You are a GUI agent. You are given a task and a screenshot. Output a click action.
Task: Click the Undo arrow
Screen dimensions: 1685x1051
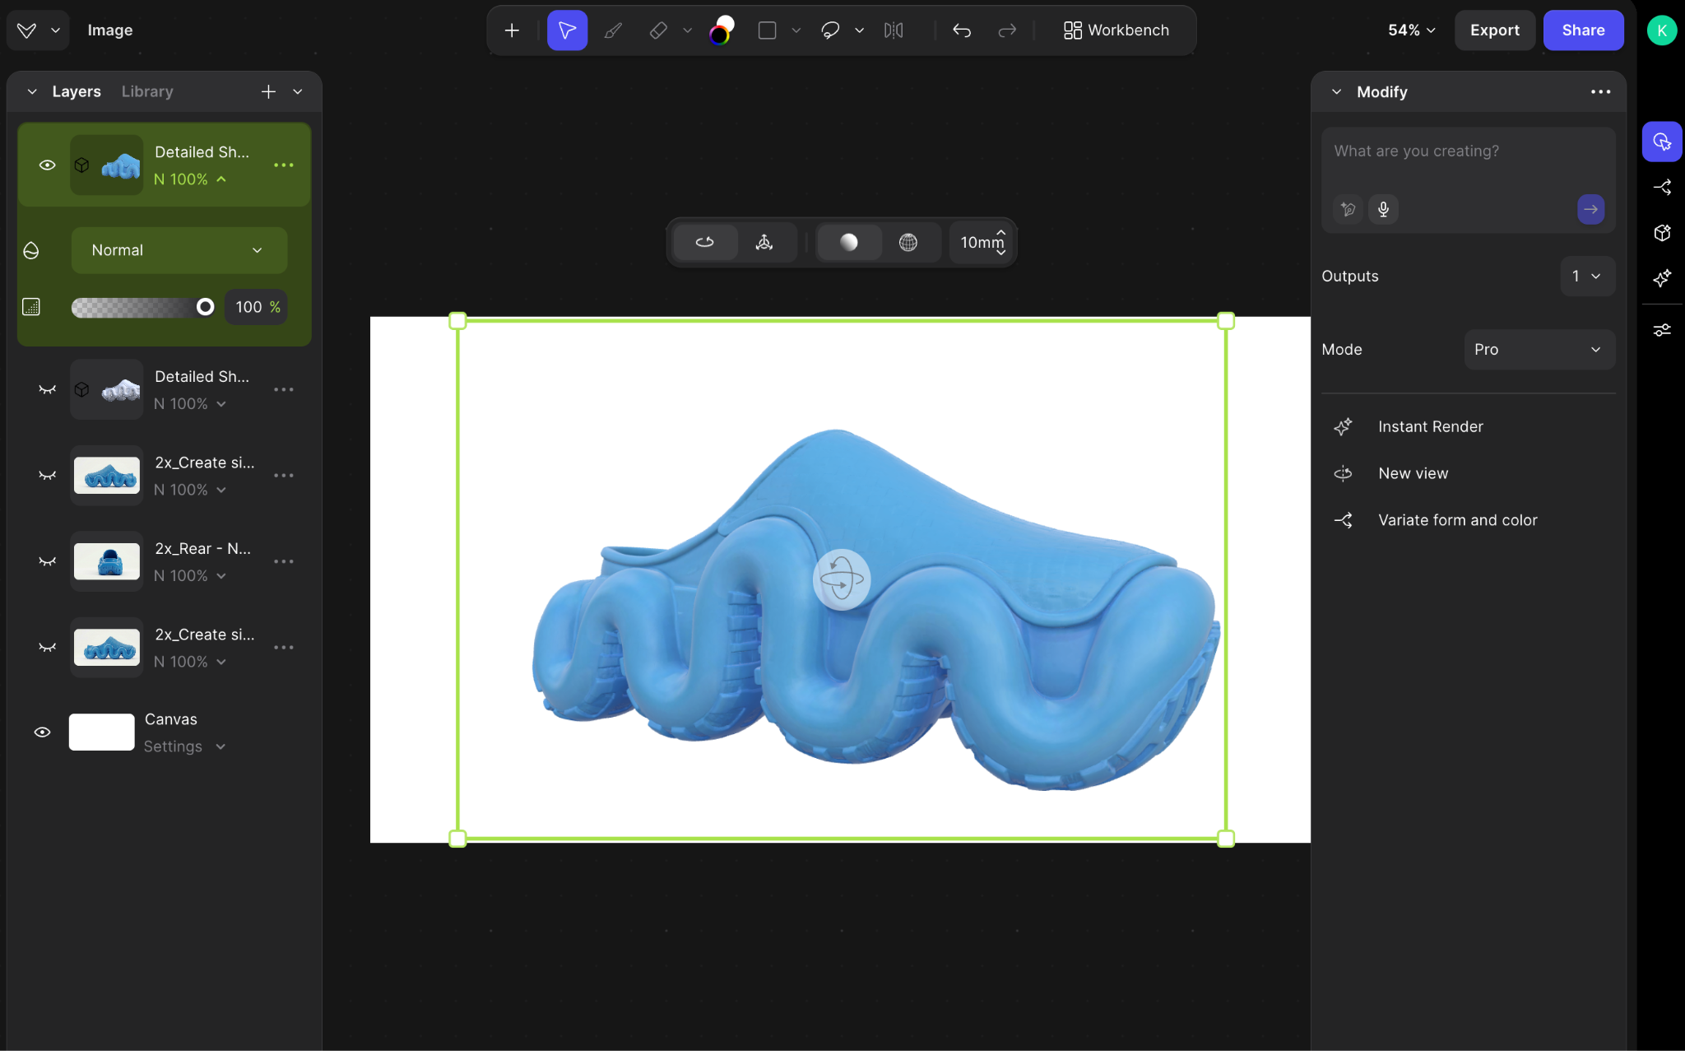[x=962, y=30]
